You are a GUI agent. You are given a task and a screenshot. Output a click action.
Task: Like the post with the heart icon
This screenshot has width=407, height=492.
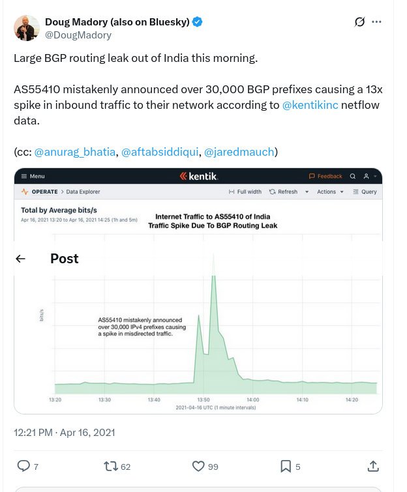198,467
